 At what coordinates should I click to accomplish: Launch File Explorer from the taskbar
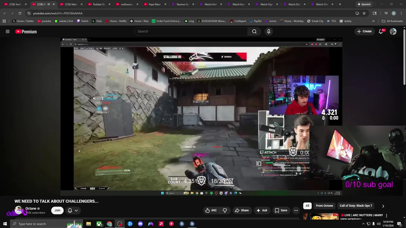click(88, 224)
